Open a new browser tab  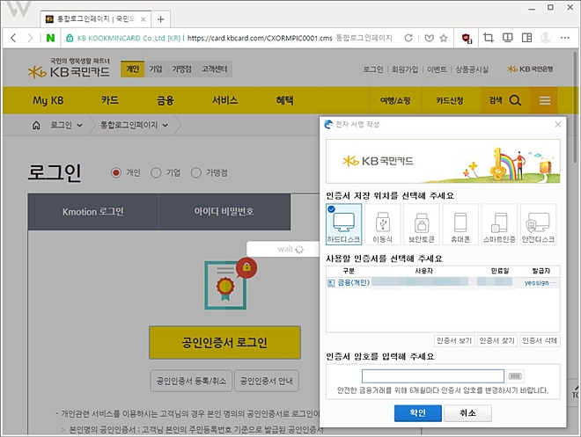[160, 19]
